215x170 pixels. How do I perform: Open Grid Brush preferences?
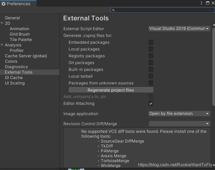tap(20, 34)
